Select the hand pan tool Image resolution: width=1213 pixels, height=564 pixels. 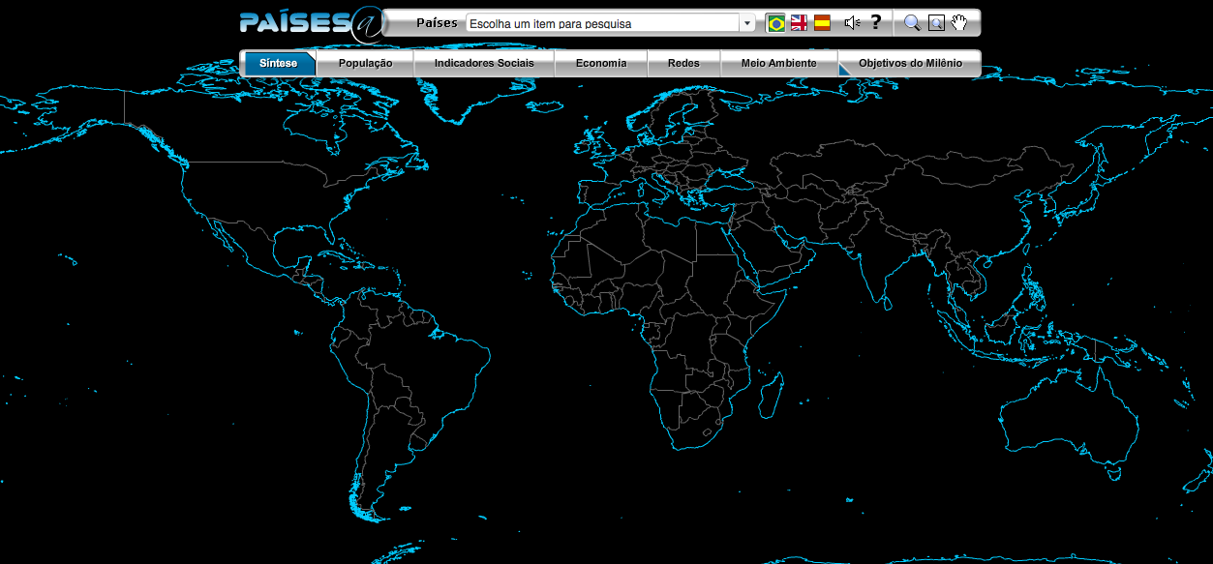pos(958,22)
